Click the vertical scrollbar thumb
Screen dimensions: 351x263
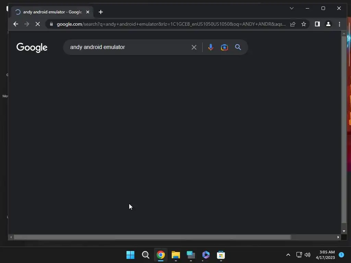[x=344, y=129]
